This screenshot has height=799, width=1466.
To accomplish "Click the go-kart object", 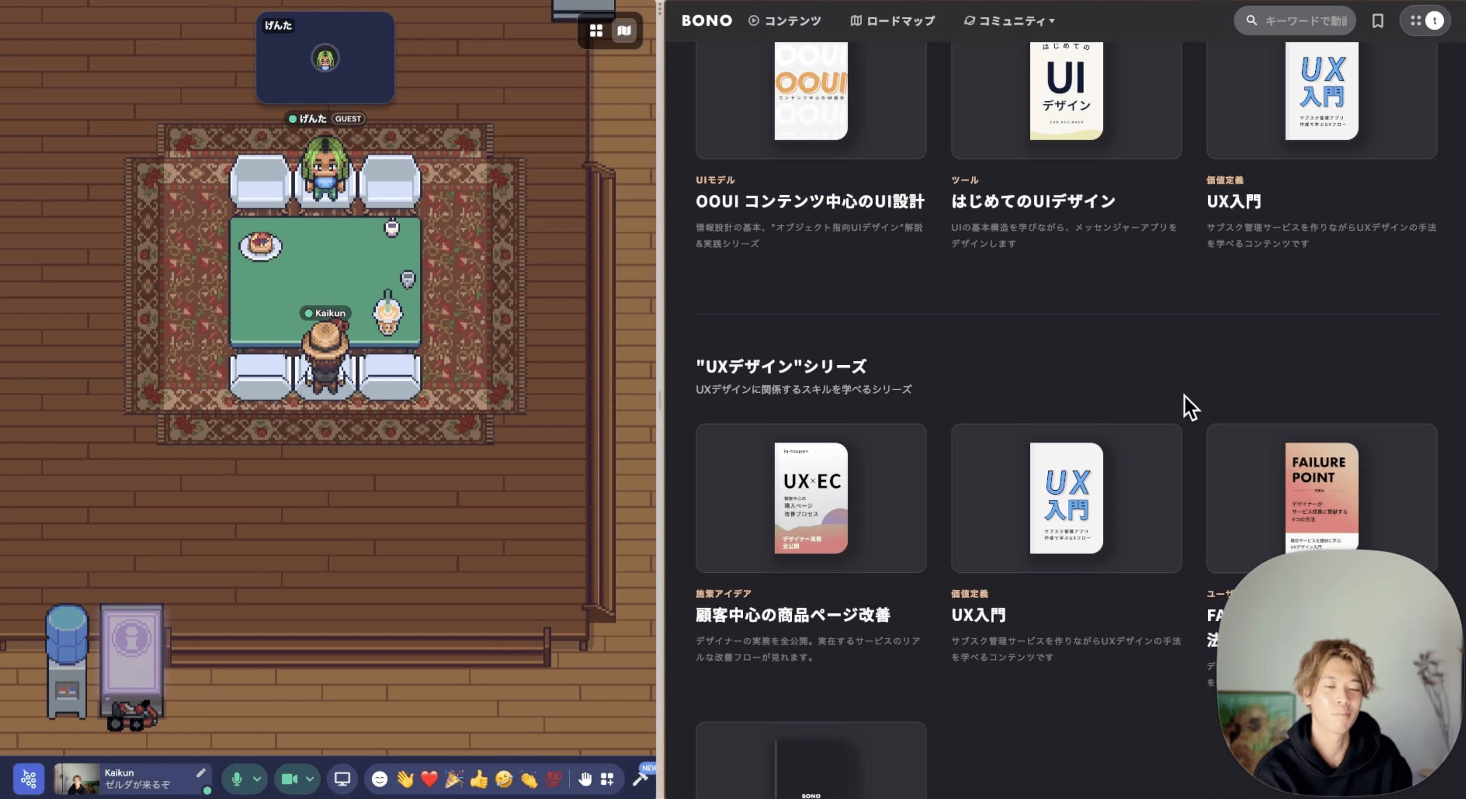I will click(132, 716).
